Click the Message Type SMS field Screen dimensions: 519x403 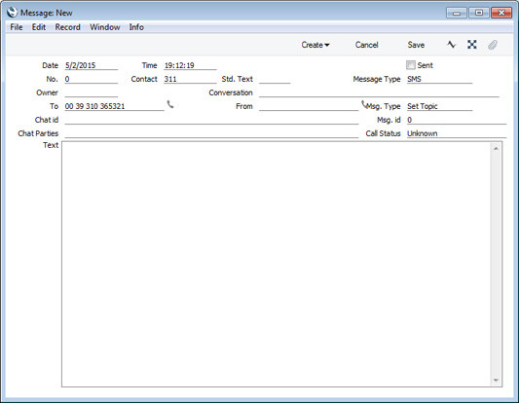click(439, 79)
